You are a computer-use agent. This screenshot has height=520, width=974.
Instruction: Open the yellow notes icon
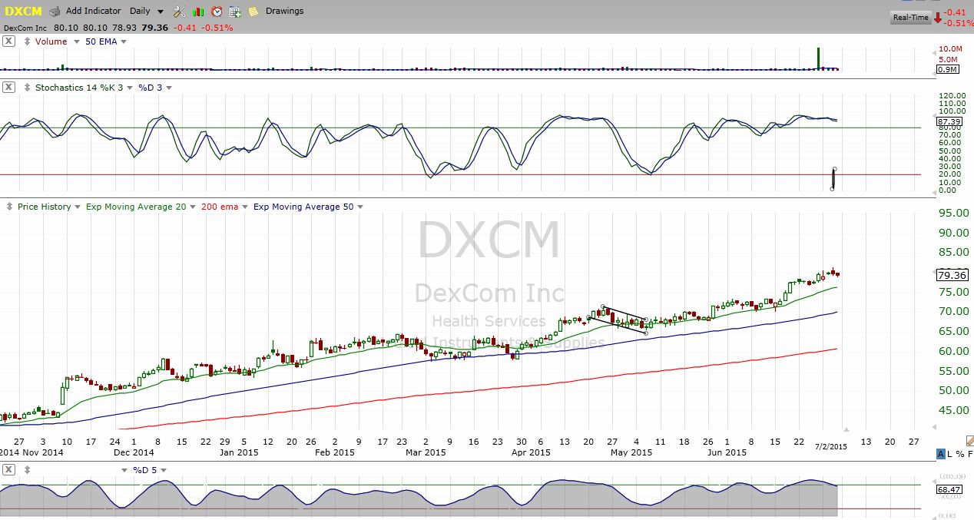(253, 12)
